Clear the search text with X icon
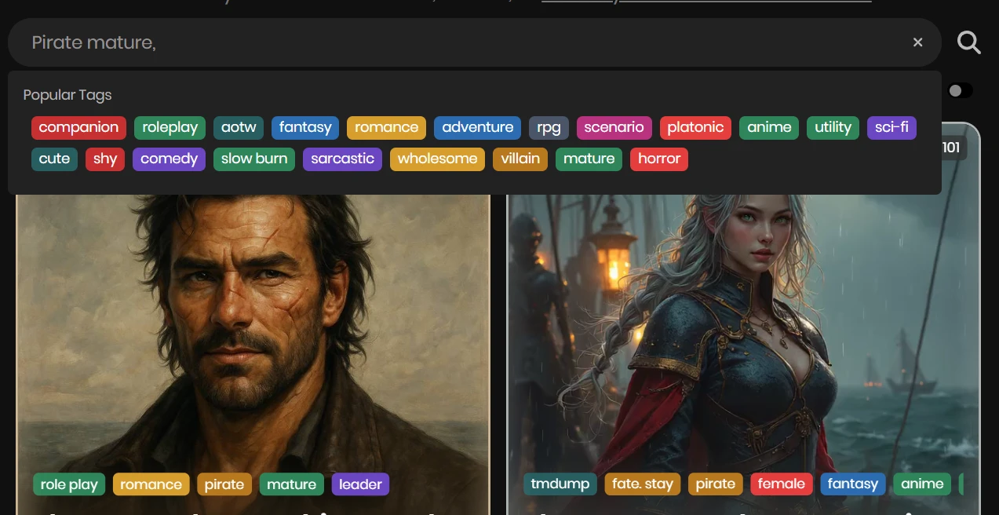999x515 pixels. pyautogui.click(x=917, y=42)
